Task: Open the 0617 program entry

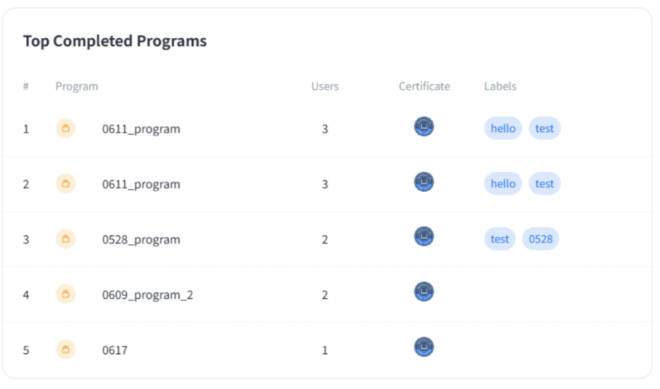Action: [x=115, y=350]
